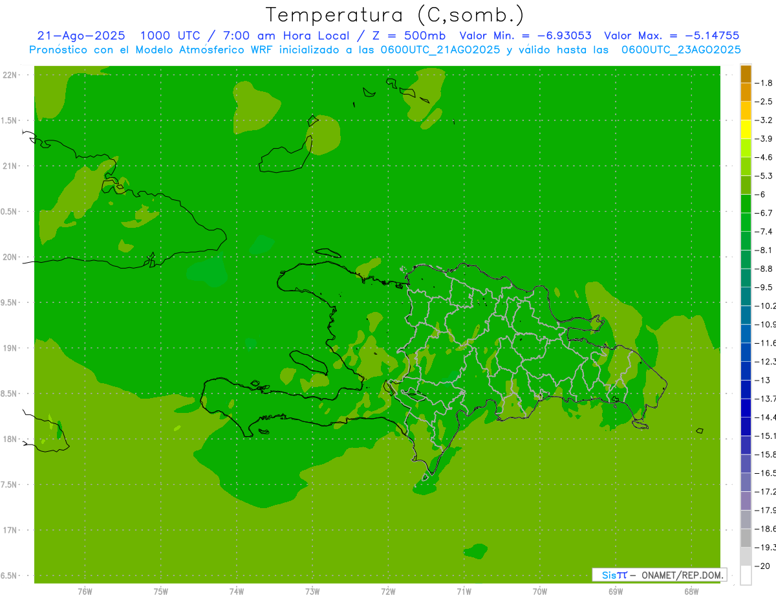The image size is (776, 600).
Task: Click the '69W' longitude label
Action: point(615,592)
